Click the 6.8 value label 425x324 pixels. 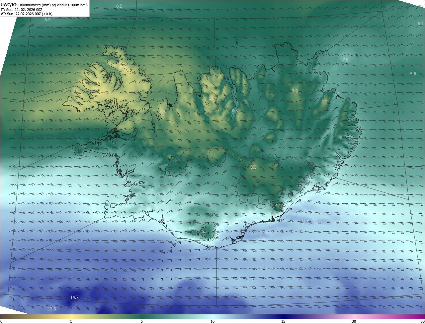[x=235, y=111]
